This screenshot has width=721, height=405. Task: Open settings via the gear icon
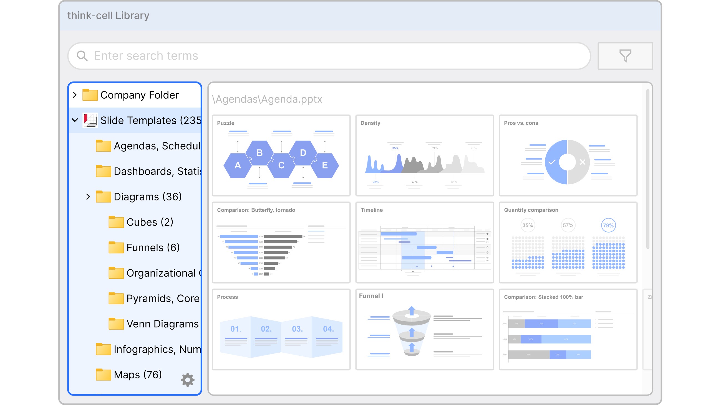pos(187,379)
